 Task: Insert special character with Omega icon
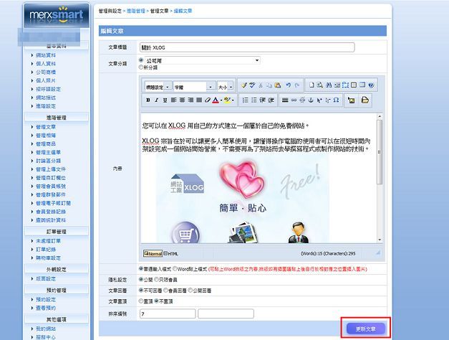(x=336, y=100)
